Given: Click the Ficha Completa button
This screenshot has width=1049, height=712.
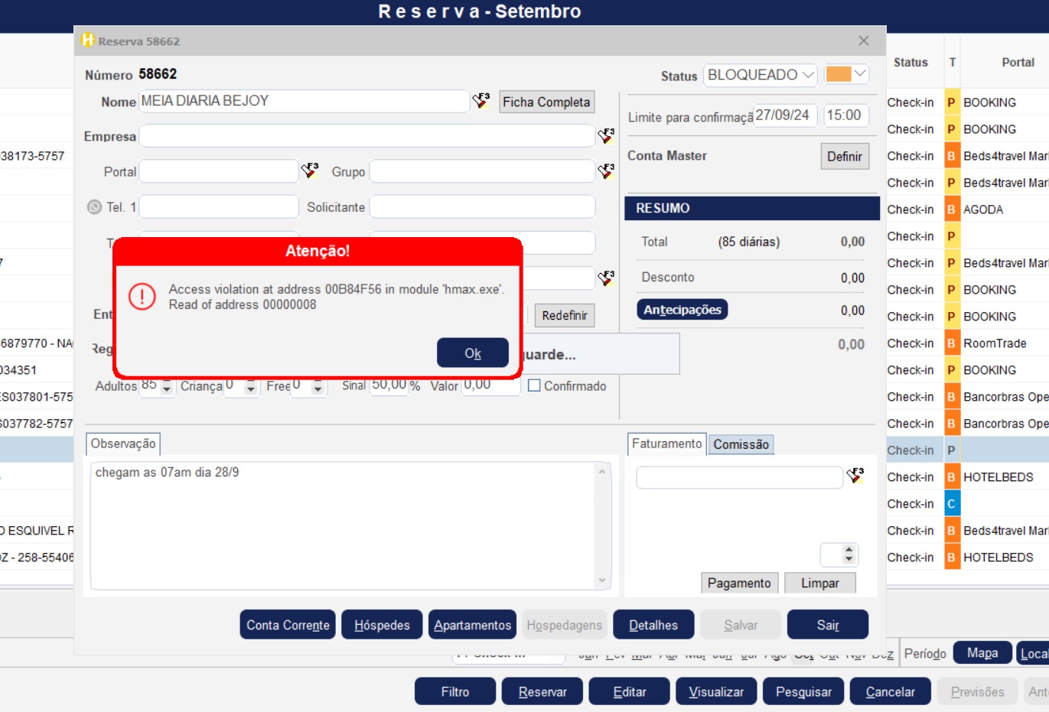Looking at the screenshot, I should 546,102.
